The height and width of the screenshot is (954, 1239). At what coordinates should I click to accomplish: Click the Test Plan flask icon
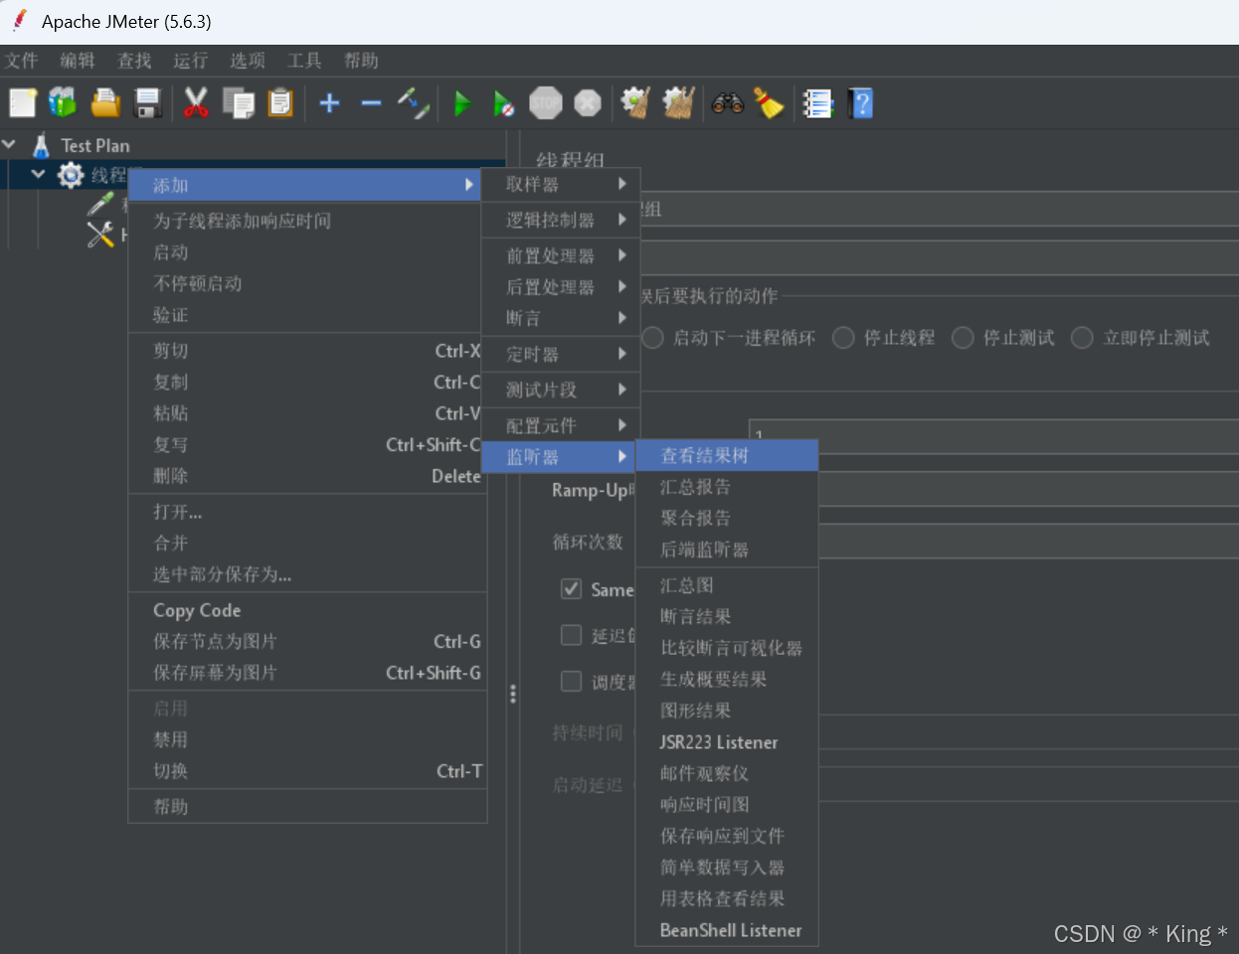tap(41, 145)
